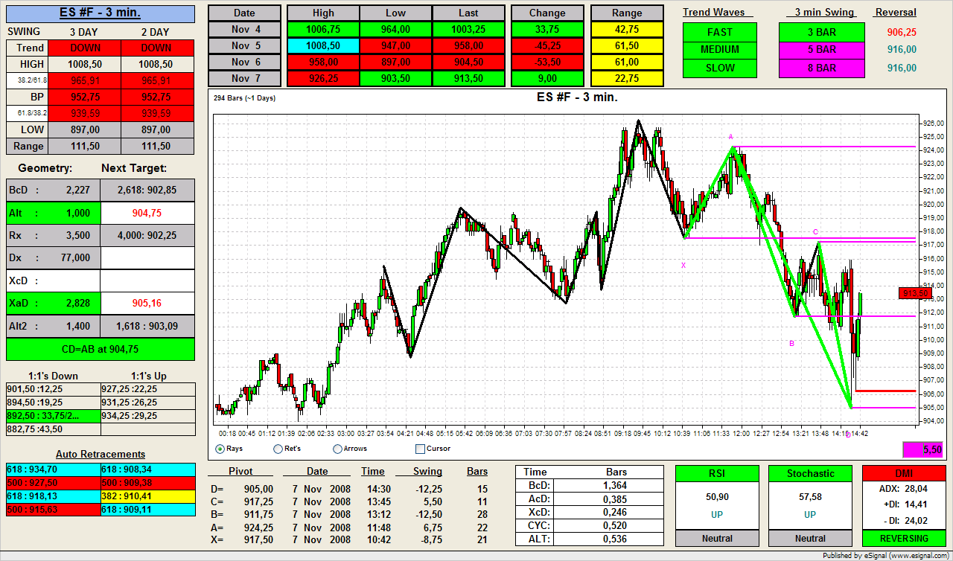Choose the Arrows radio button
The height and width of the screenshot is (561, 953).
[x=337, y=449]
